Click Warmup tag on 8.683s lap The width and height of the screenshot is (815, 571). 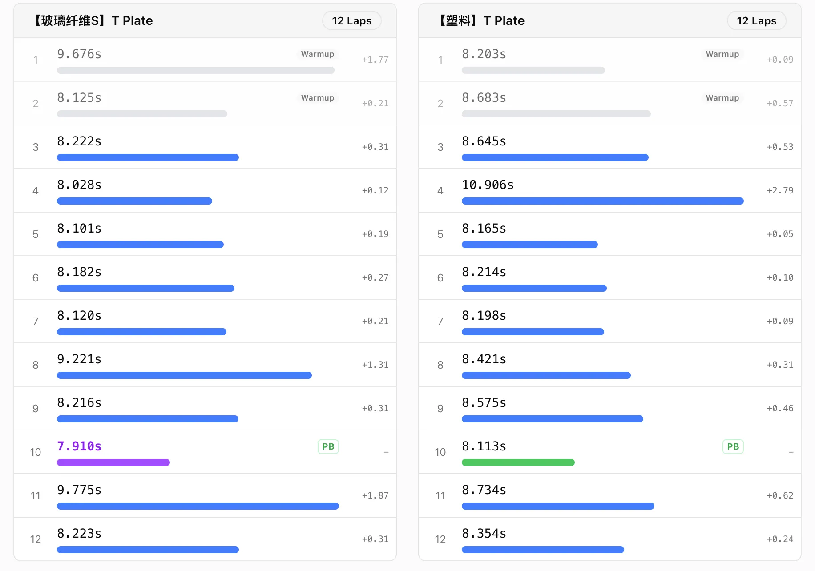tap(722, 98)
